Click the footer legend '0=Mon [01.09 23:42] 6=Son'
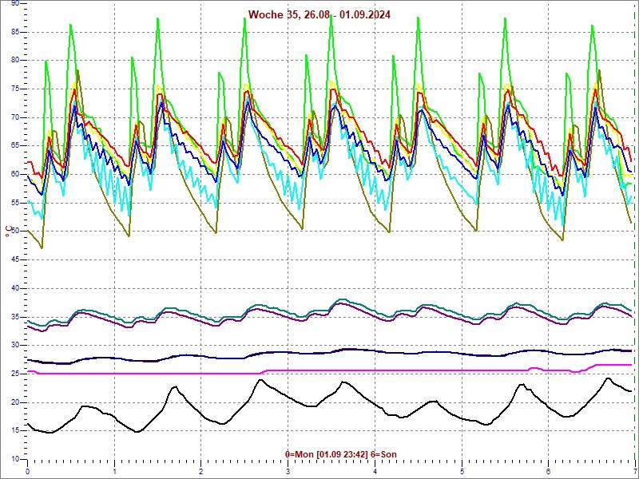Viewport: 639px width, 479px height. (x=341, y=454)
